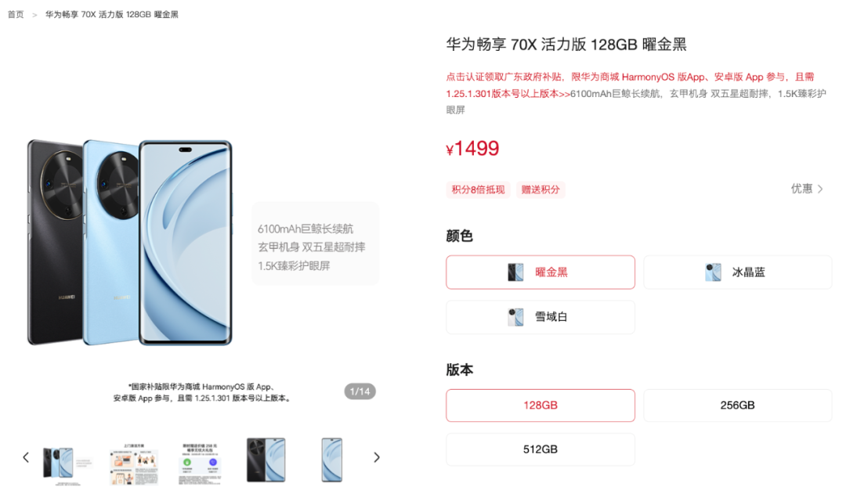Click the next thumbnails right arrow
Viewport: 846px width, 494px height.
(x=377, y=457)
